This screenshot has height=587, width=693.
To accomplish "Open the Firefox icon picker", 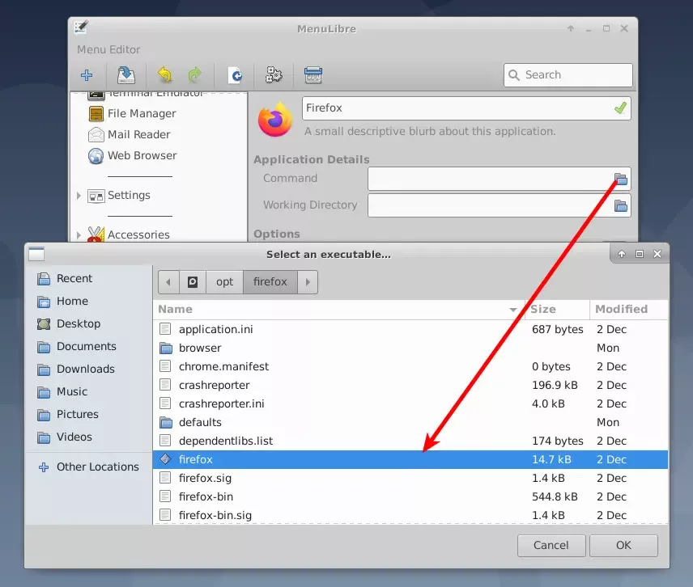I will pos(275,120).
